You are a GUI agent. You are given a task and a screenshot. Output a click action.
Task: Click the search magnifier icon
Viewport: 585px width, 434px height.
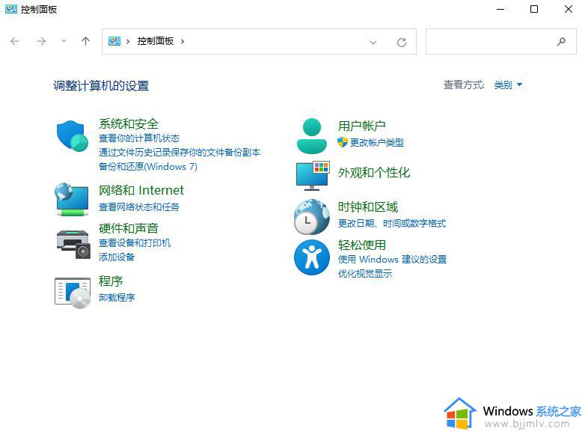click(561, 41)
